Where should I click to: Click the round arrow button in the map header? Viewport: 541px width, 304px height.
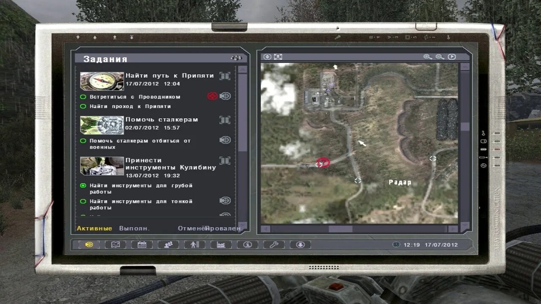click(452, 57)
